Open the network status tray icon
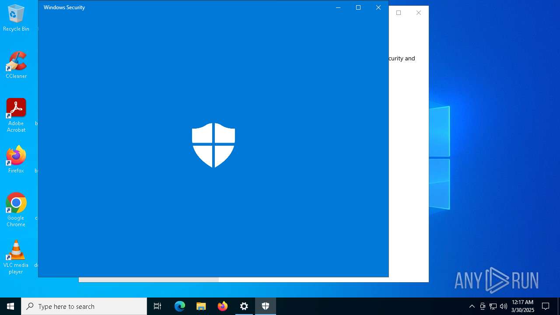The image size is (560, 315). pyautogui.click(x=493, y=306)
